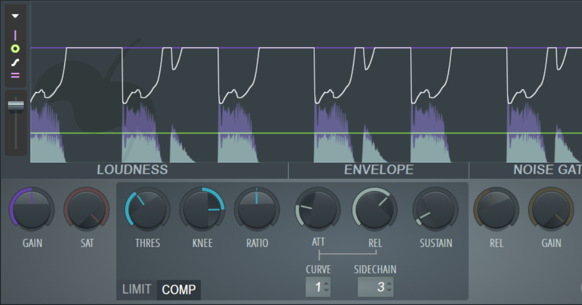Click the RATIO label text
This screenshot has height=305, width=582.
[257, 243]
